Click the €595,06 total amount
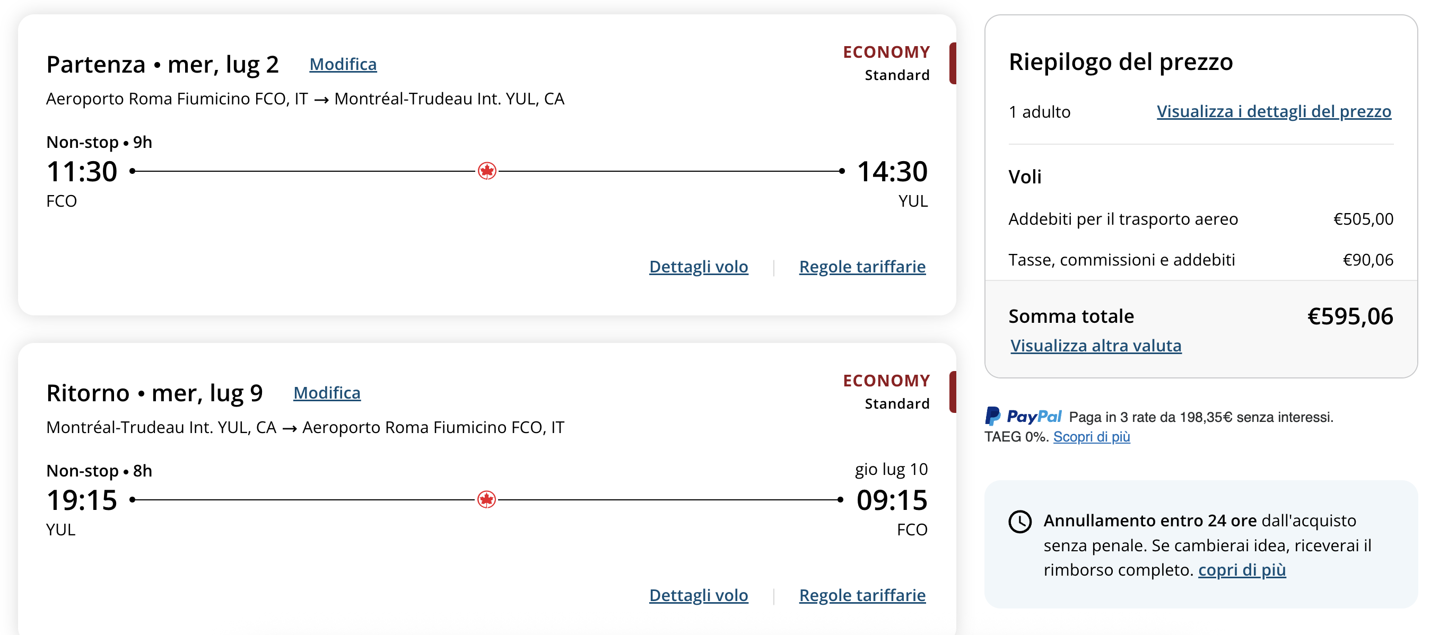1448x635 pixels. 1350,316
